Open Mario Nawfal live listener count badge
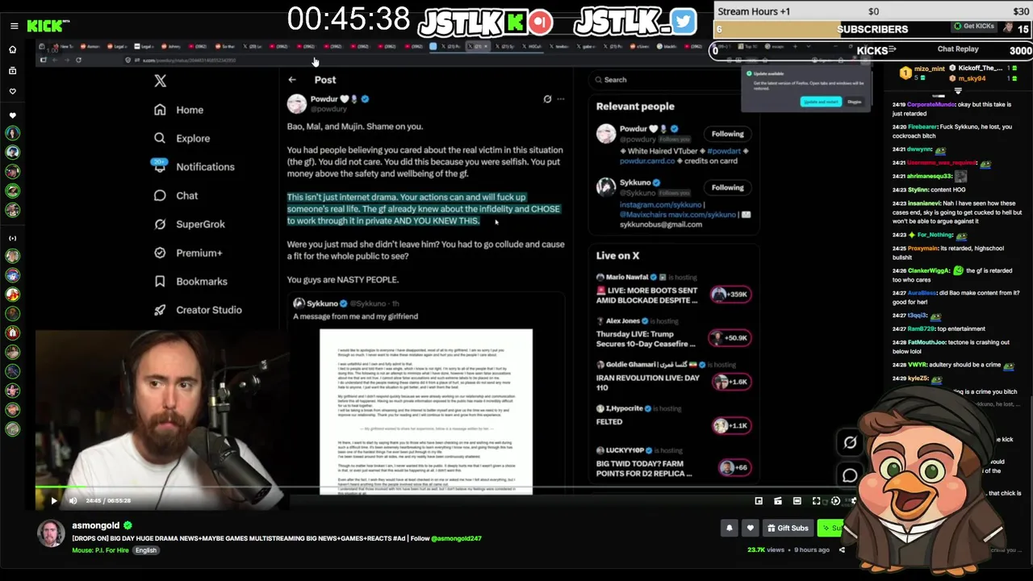 pyautogui.click(x=730, y=295)
